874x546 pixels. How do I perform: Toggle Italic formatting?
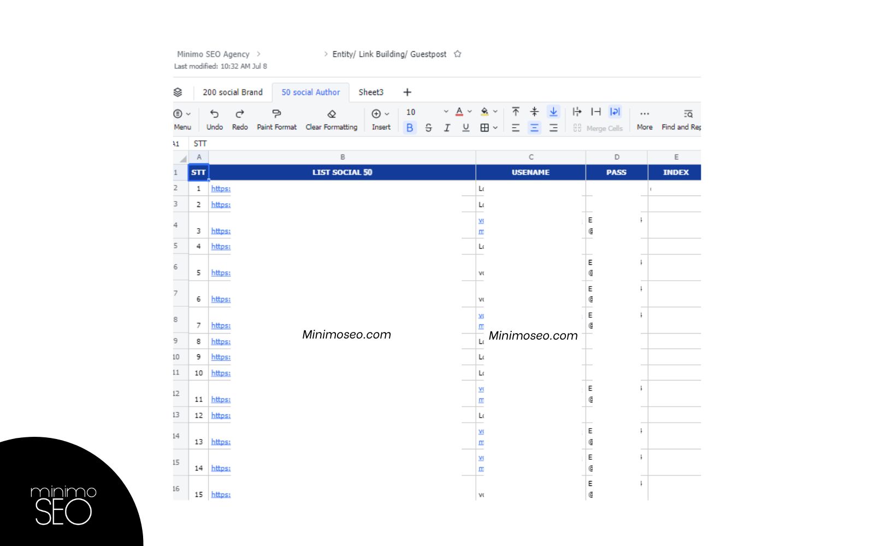tap(447, 128)
